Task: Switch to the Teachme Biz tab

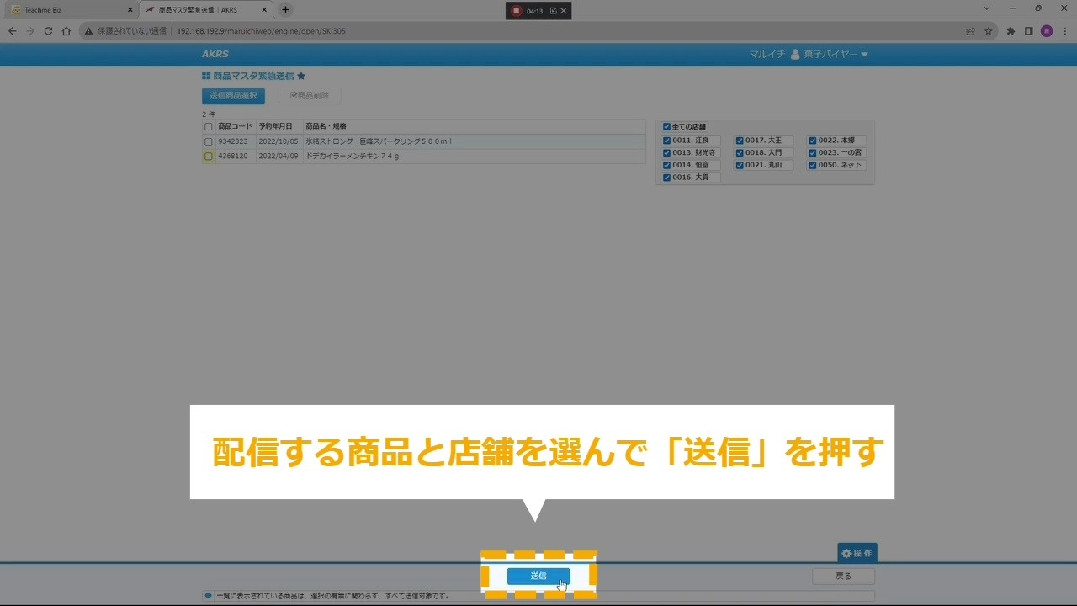Action: [x=67, y=10]
